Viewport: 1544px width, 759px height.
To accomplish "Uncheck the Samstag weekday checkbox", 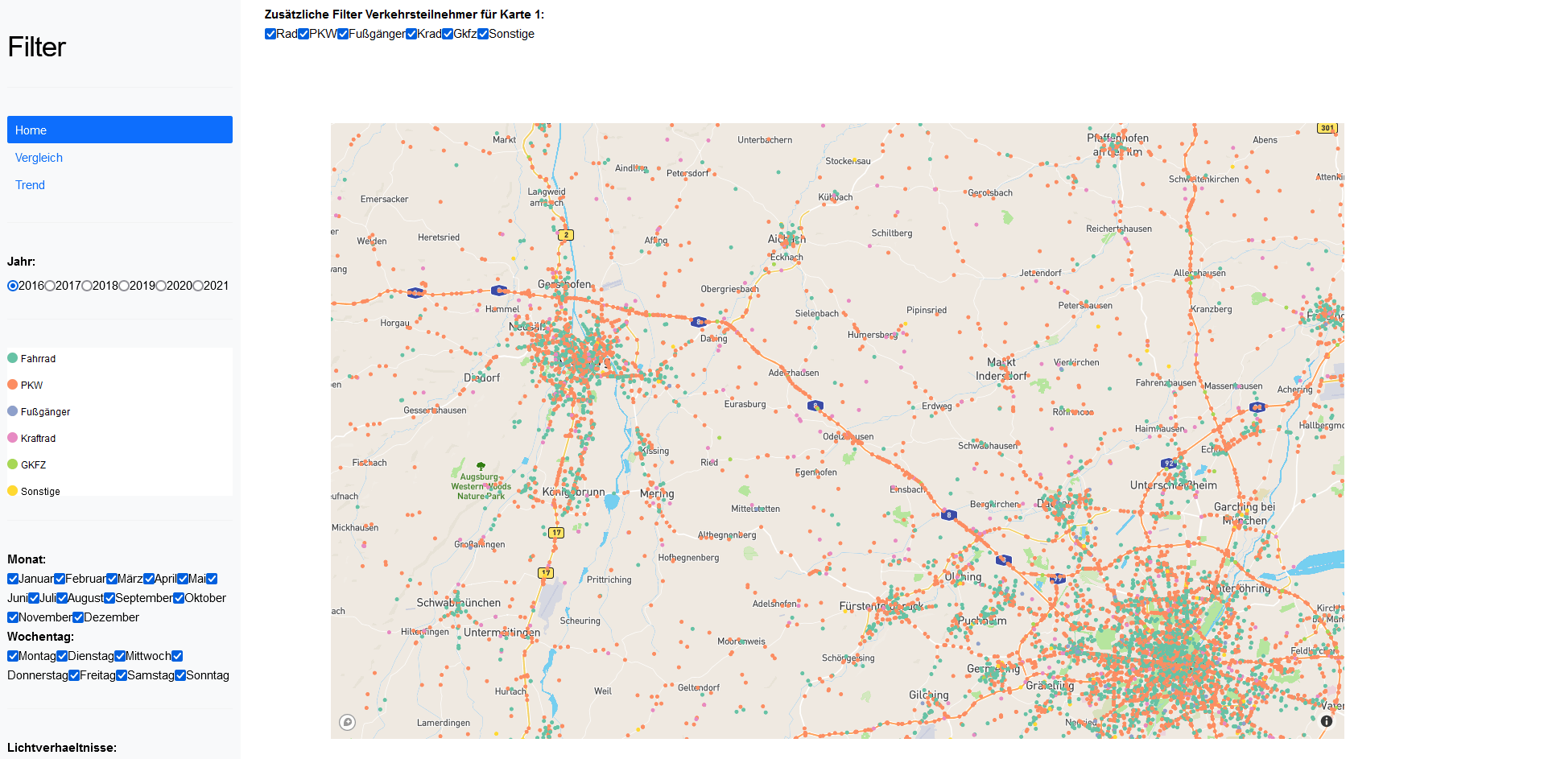I will coord(122,675).
